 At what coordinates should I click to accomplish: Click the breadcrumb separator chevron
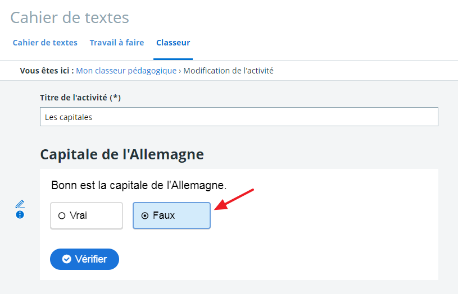pyautogui.click(x=180, y=71)
